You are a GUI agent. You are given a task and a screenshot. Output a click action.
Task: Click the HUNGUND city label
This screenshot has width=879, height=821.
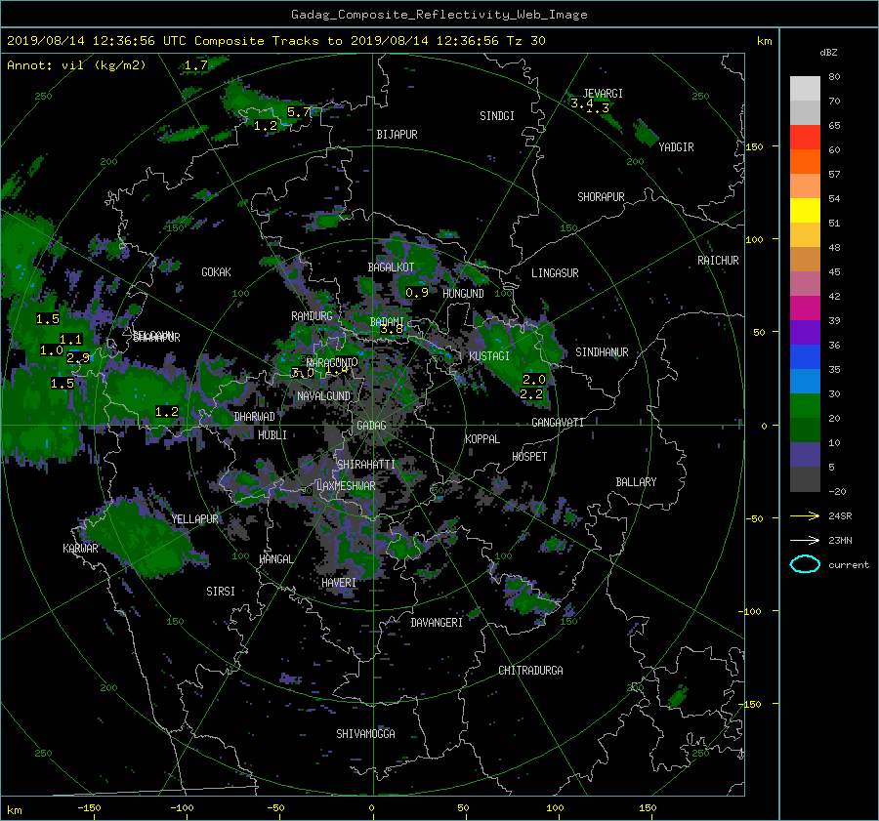[463, 294]
